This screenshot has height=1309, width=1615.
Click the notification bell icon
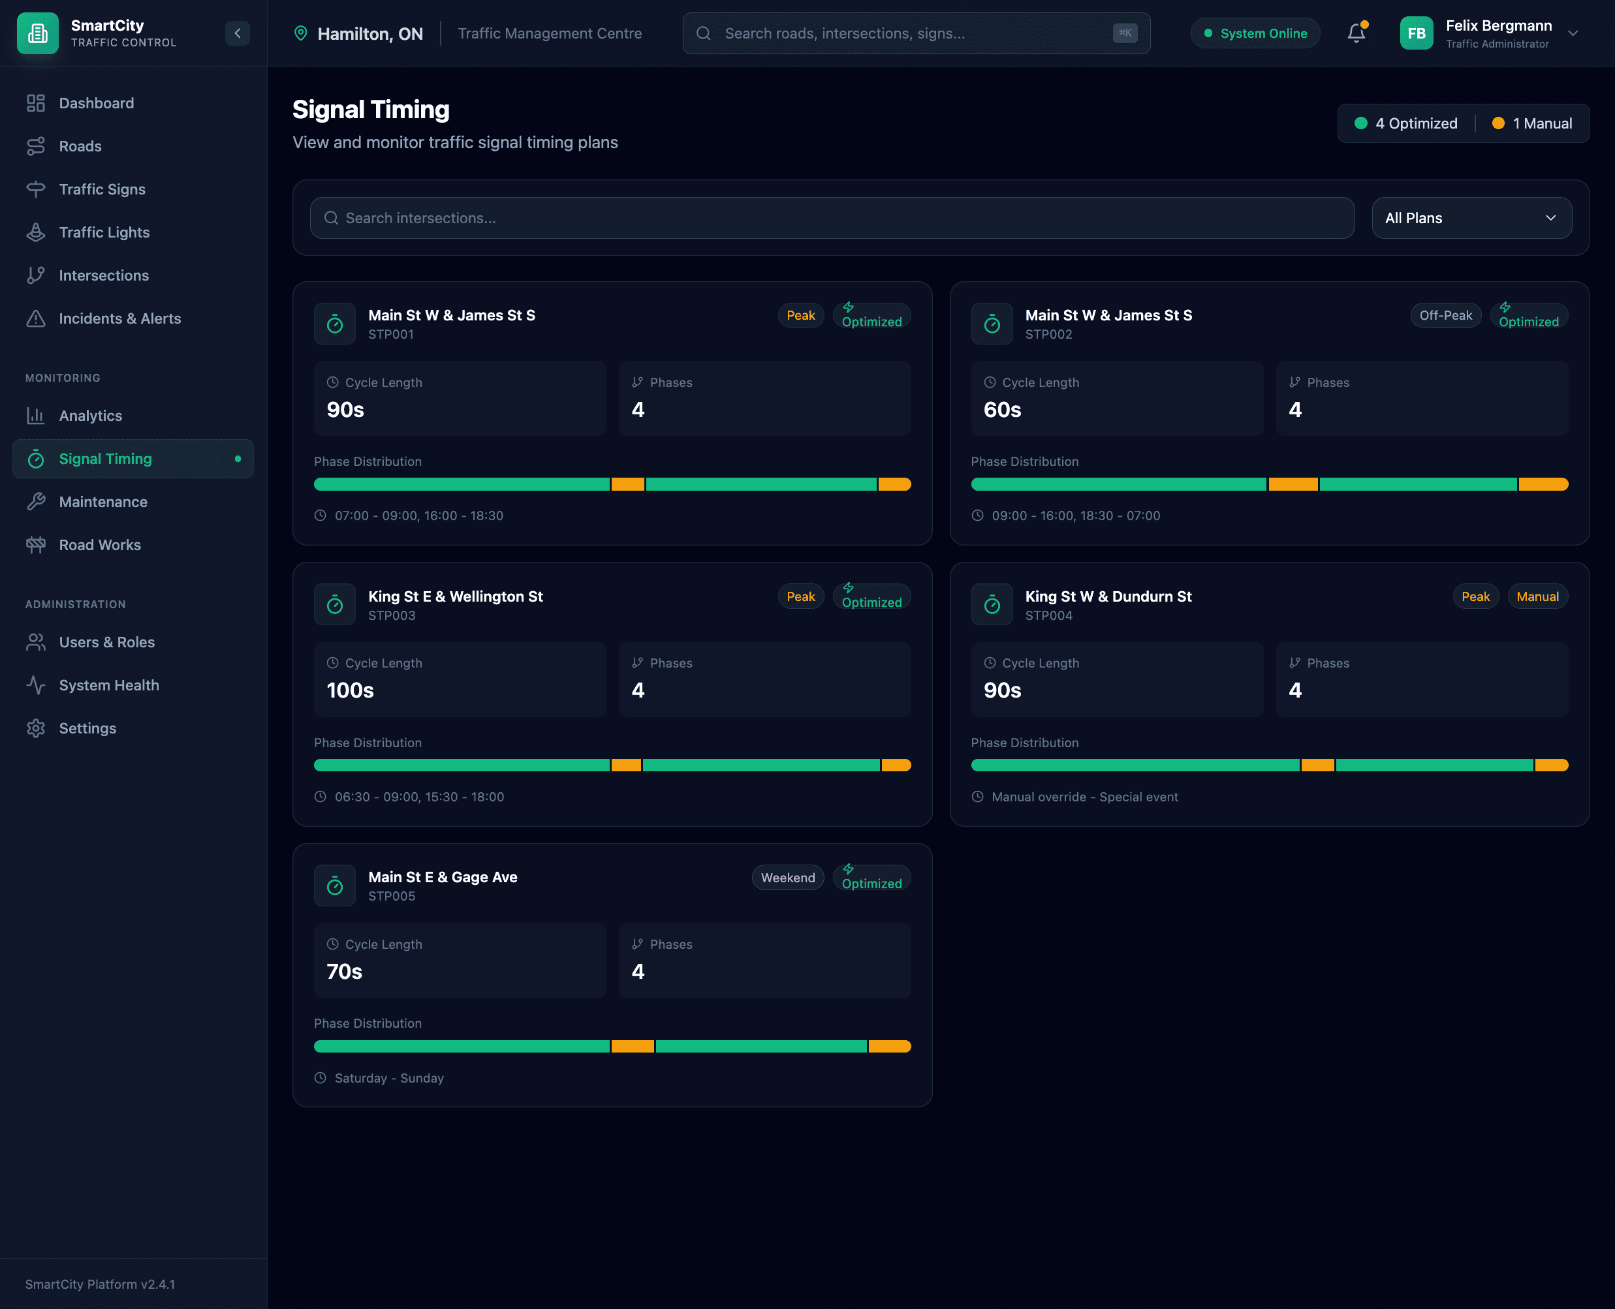pyautogui.click(x=1355, y=33)
